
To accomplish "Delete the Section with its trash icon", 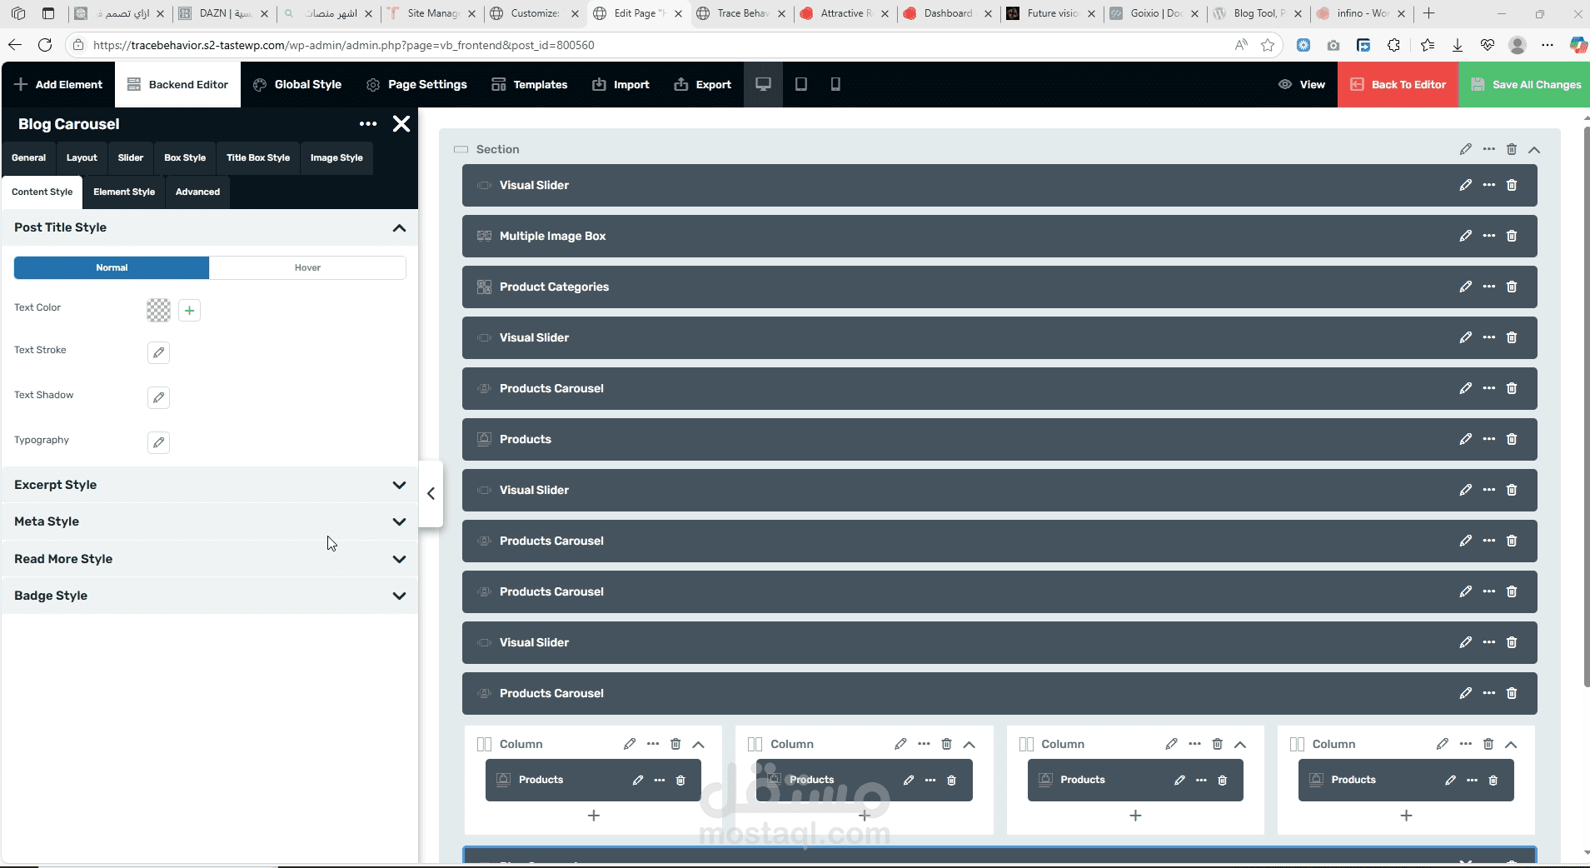I will pos(1512,149).
